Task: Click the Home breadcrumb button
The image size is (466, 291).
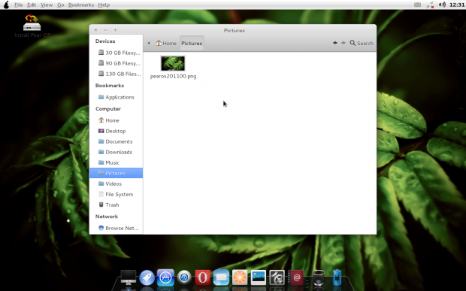Action: click(166, 43)
